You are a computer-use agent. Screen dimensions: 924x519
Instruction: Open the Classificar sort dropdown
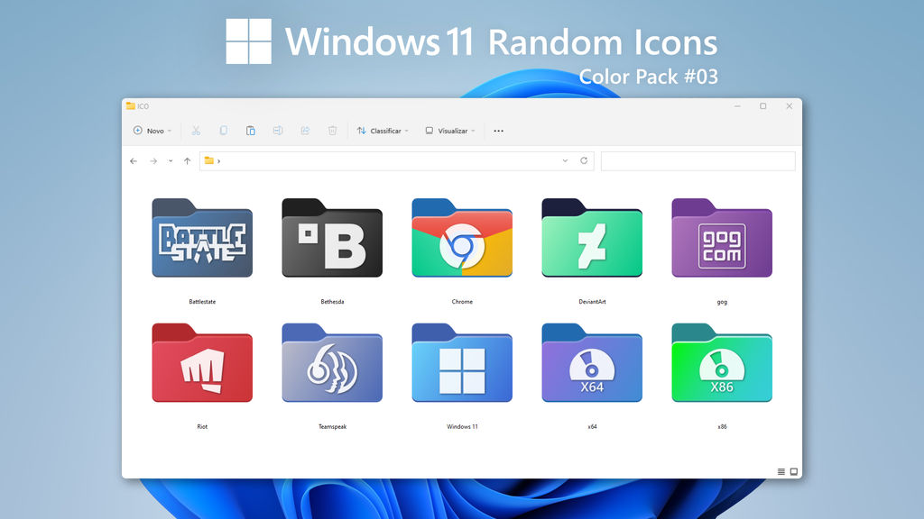tap(383, 131)
